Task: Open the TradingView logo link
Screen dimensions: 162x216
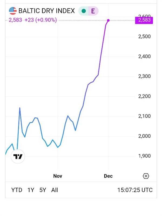Action: tap(18, 157)
